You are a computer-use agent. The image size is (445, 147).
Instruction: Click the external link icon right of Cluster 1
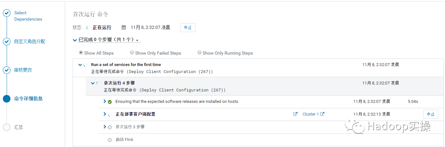coord(323,114)
